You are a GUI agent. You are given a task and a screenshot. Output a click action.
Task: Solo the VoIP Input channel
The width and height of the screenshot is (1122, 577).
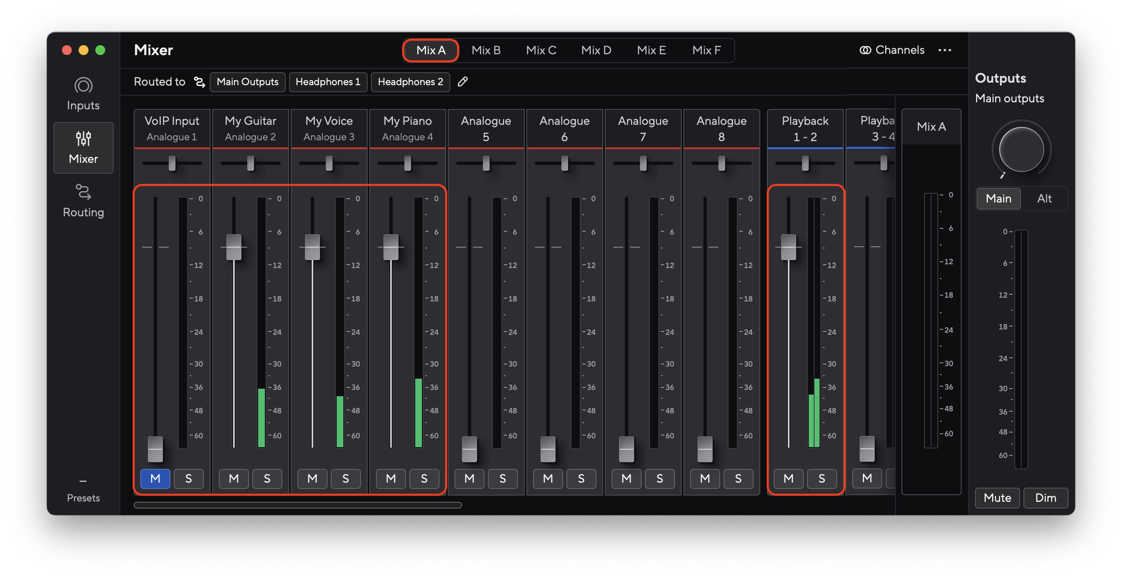(x=188, y=478)
